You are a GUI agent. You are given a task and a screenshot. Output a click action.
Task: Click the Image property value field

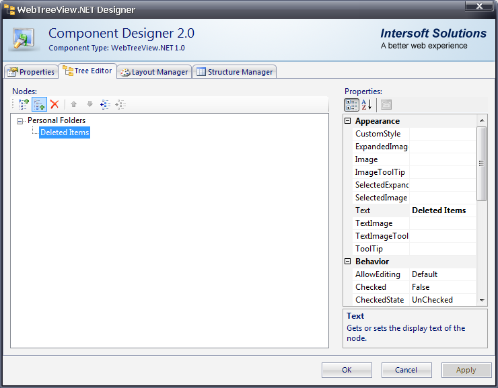point(443,159)
